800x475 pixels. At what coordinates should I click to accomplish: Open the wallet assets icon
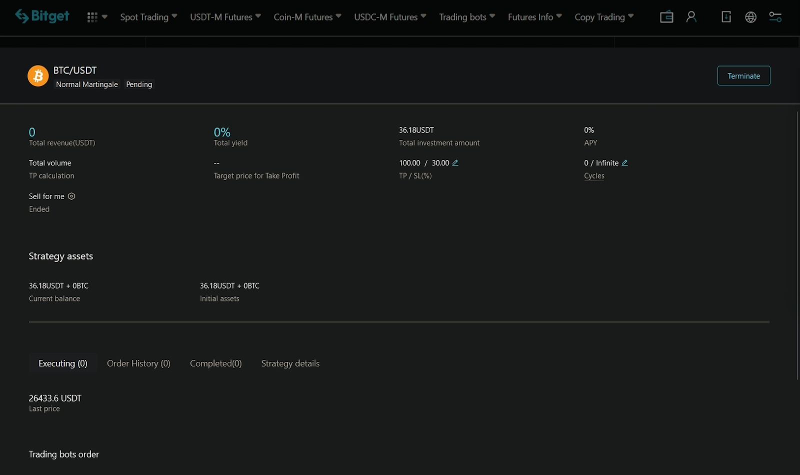click(666, 17)
